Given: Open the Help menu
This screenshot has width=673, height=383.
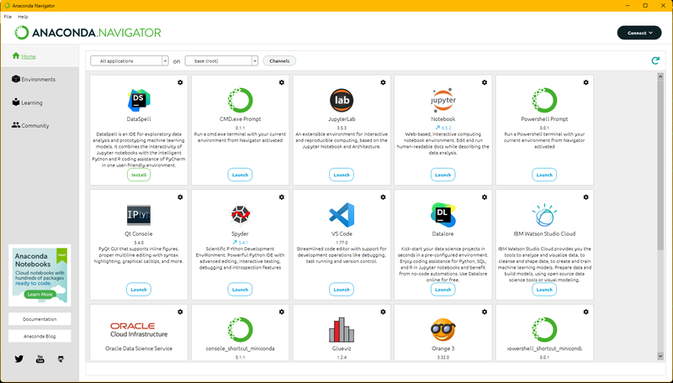Looking at the screenshot, I should [23, 17].
